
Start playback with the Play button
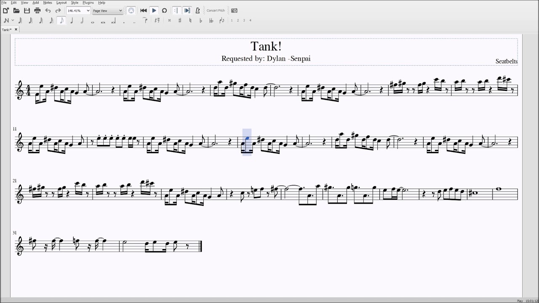[154, 11]
